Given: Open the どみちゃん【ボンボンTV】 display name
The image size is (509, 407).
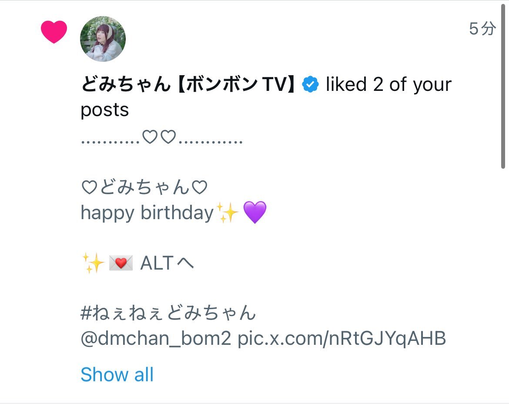Looking at the screenshot, I should coord(188,84).
